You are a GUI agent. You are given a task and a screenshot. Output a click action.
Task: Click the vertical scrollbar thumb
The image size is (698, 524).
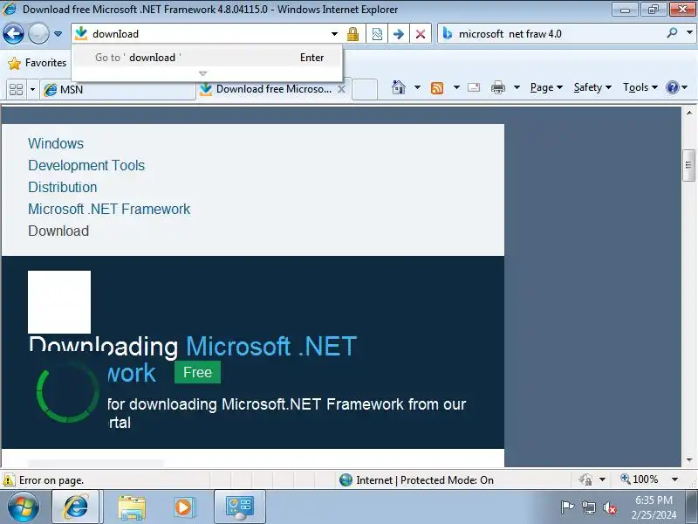coord(688,165)
